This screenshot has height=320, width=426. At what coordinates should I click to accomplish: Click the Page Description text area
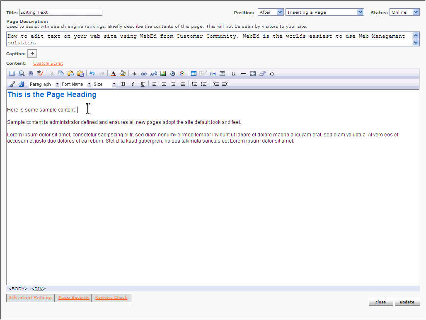click(x=209, y=39)
